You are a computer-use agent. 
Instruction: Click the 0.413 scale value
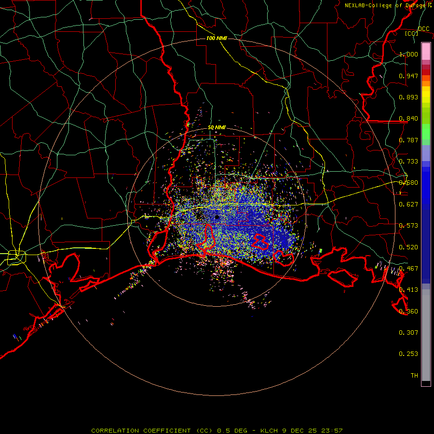click(x=408, y=290)
